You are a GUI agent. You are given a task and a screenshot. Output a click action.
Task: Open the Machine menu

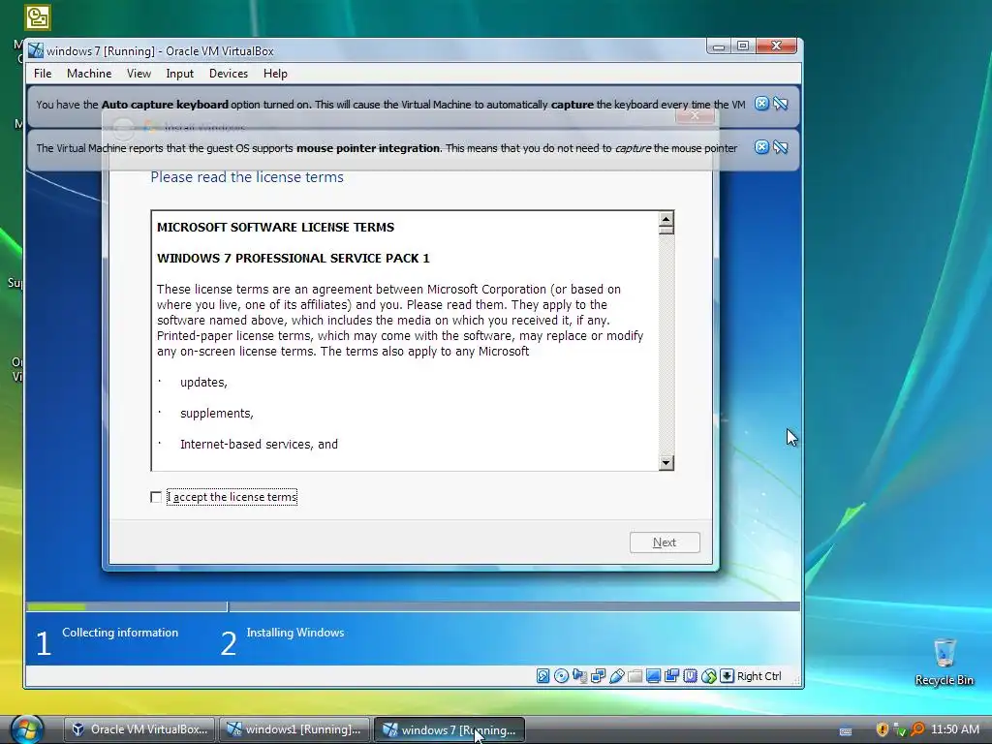[89, 74]
